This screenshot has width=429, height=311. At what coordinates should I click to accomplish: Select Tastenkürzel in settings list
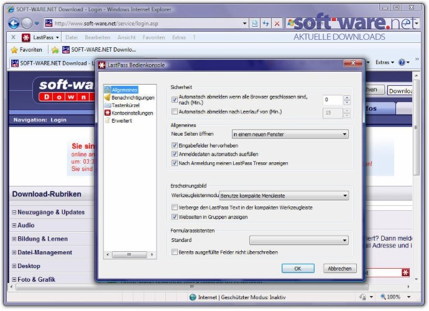click(x=122, y=105)
